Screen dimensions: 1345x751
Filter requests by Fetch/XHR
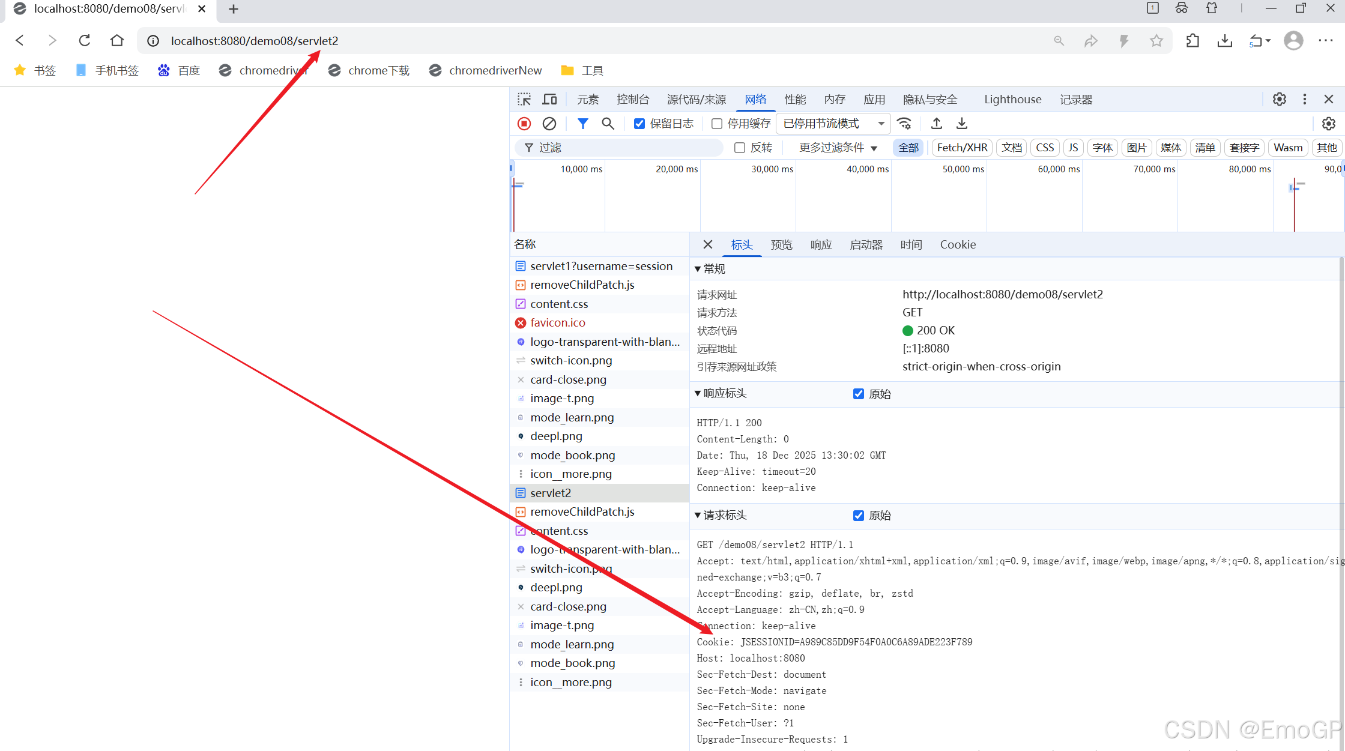pyautogui.click(x=961, y=148)
